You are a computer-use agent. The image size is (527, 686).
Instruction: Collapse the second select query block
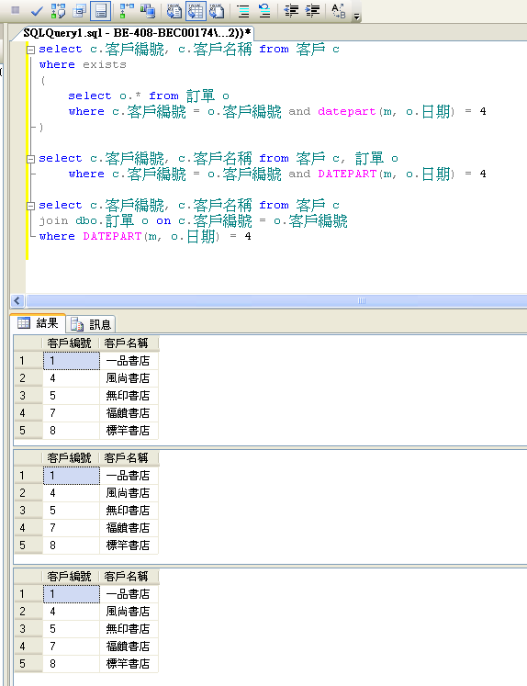coord(30,159)
